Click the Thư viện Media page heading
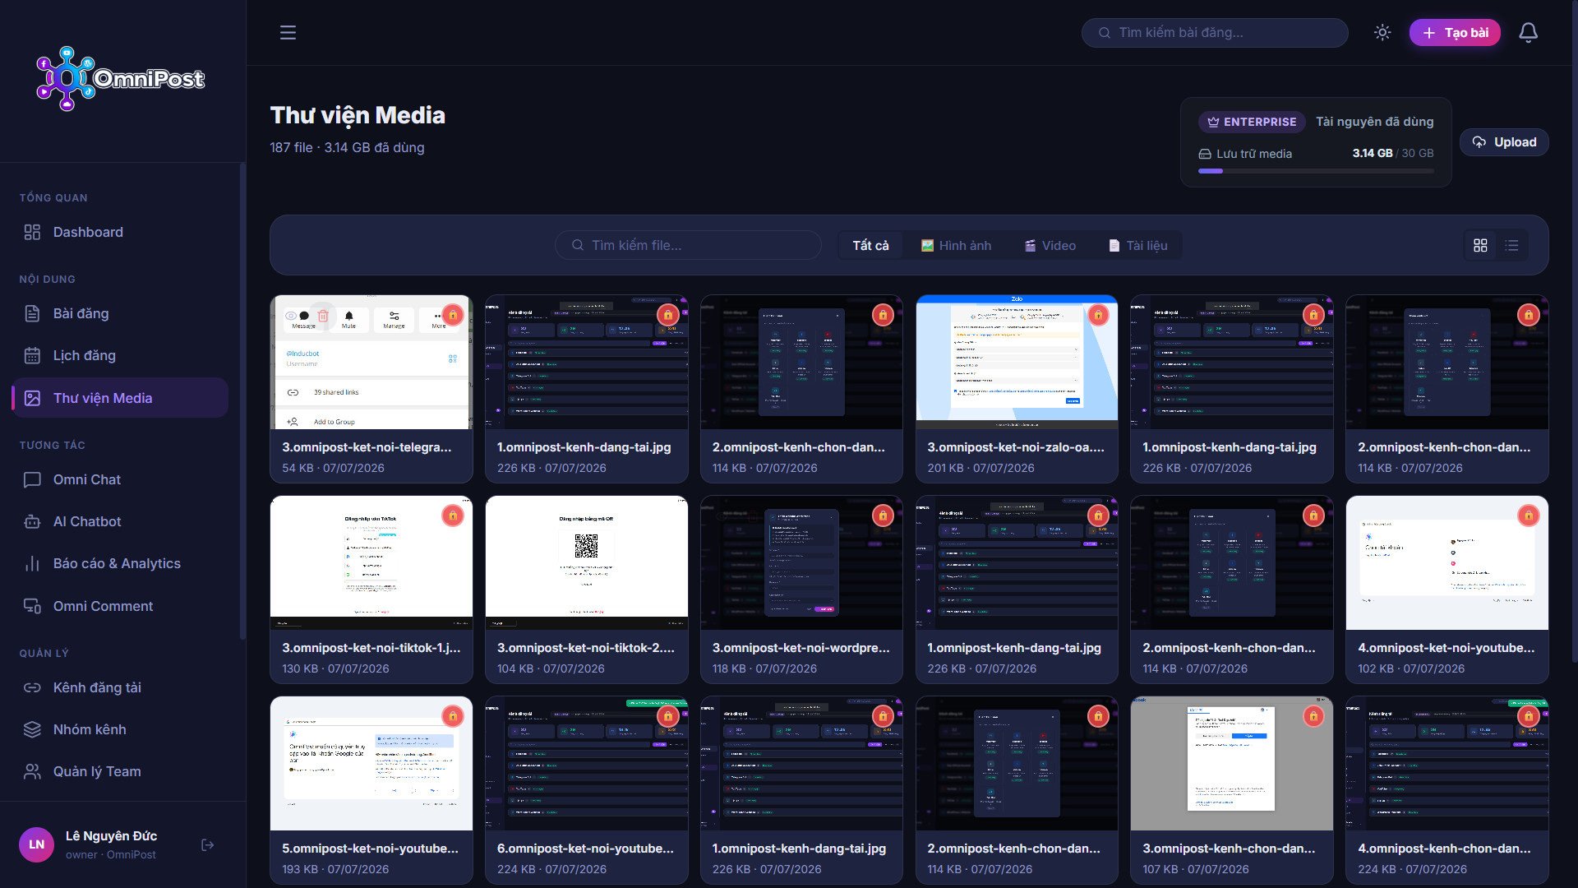The image size is (1578, 888). coord(358,115)
